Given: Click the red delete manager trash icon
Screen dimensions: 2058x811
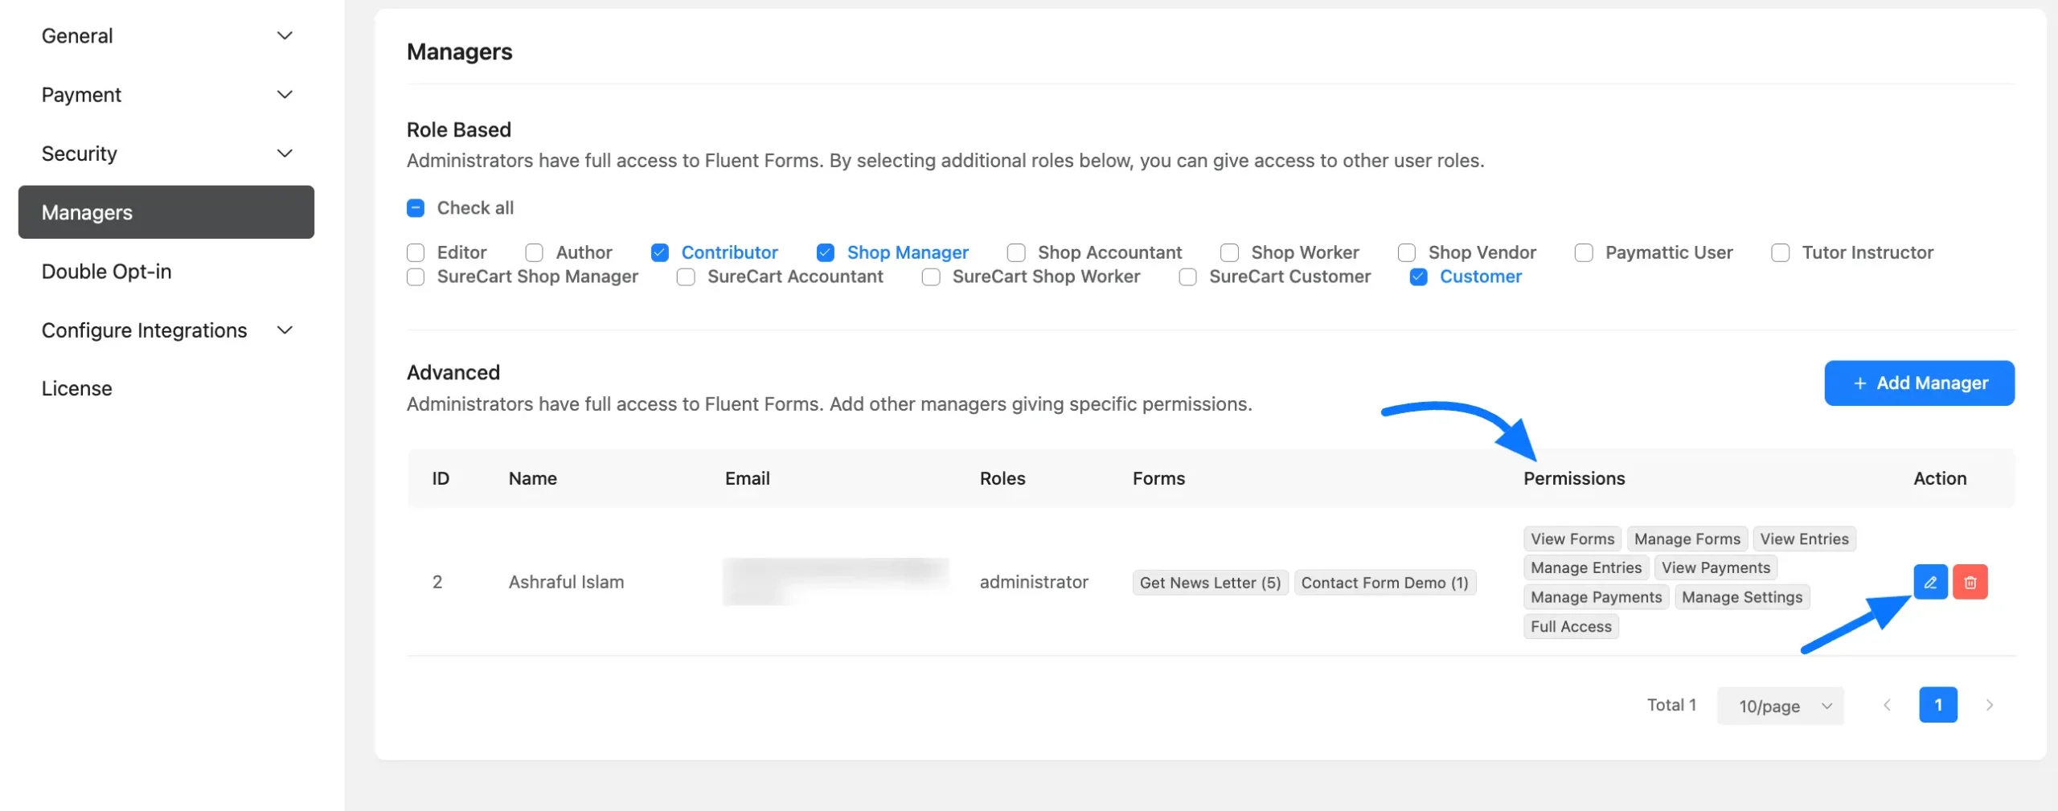Looking at the screenshot, I should pyautogui.click(x=1970, y=582).
